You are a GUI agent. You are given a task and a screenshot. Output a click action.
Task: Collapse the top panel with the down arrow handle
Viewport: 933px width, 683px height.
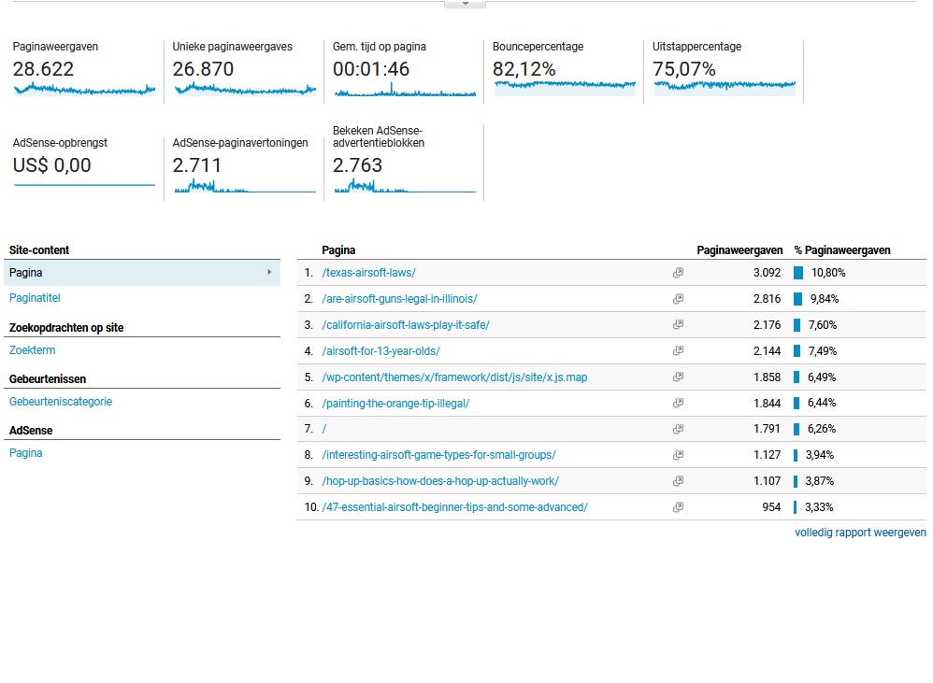tap(466, 4)
